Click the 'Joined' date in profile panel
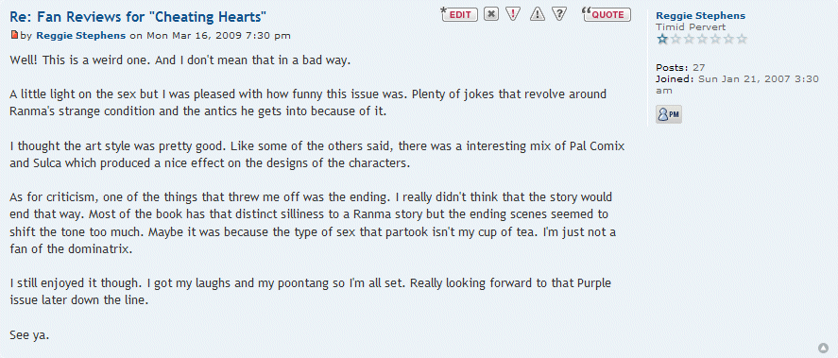The width and height of the screenshot is (838, 358). pyautogui.click(x=737, y=84)
